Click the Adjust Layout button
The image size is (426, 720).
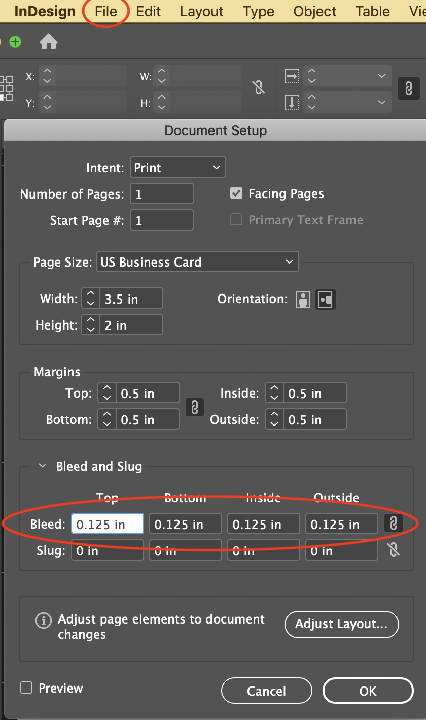tap(341, 625)
